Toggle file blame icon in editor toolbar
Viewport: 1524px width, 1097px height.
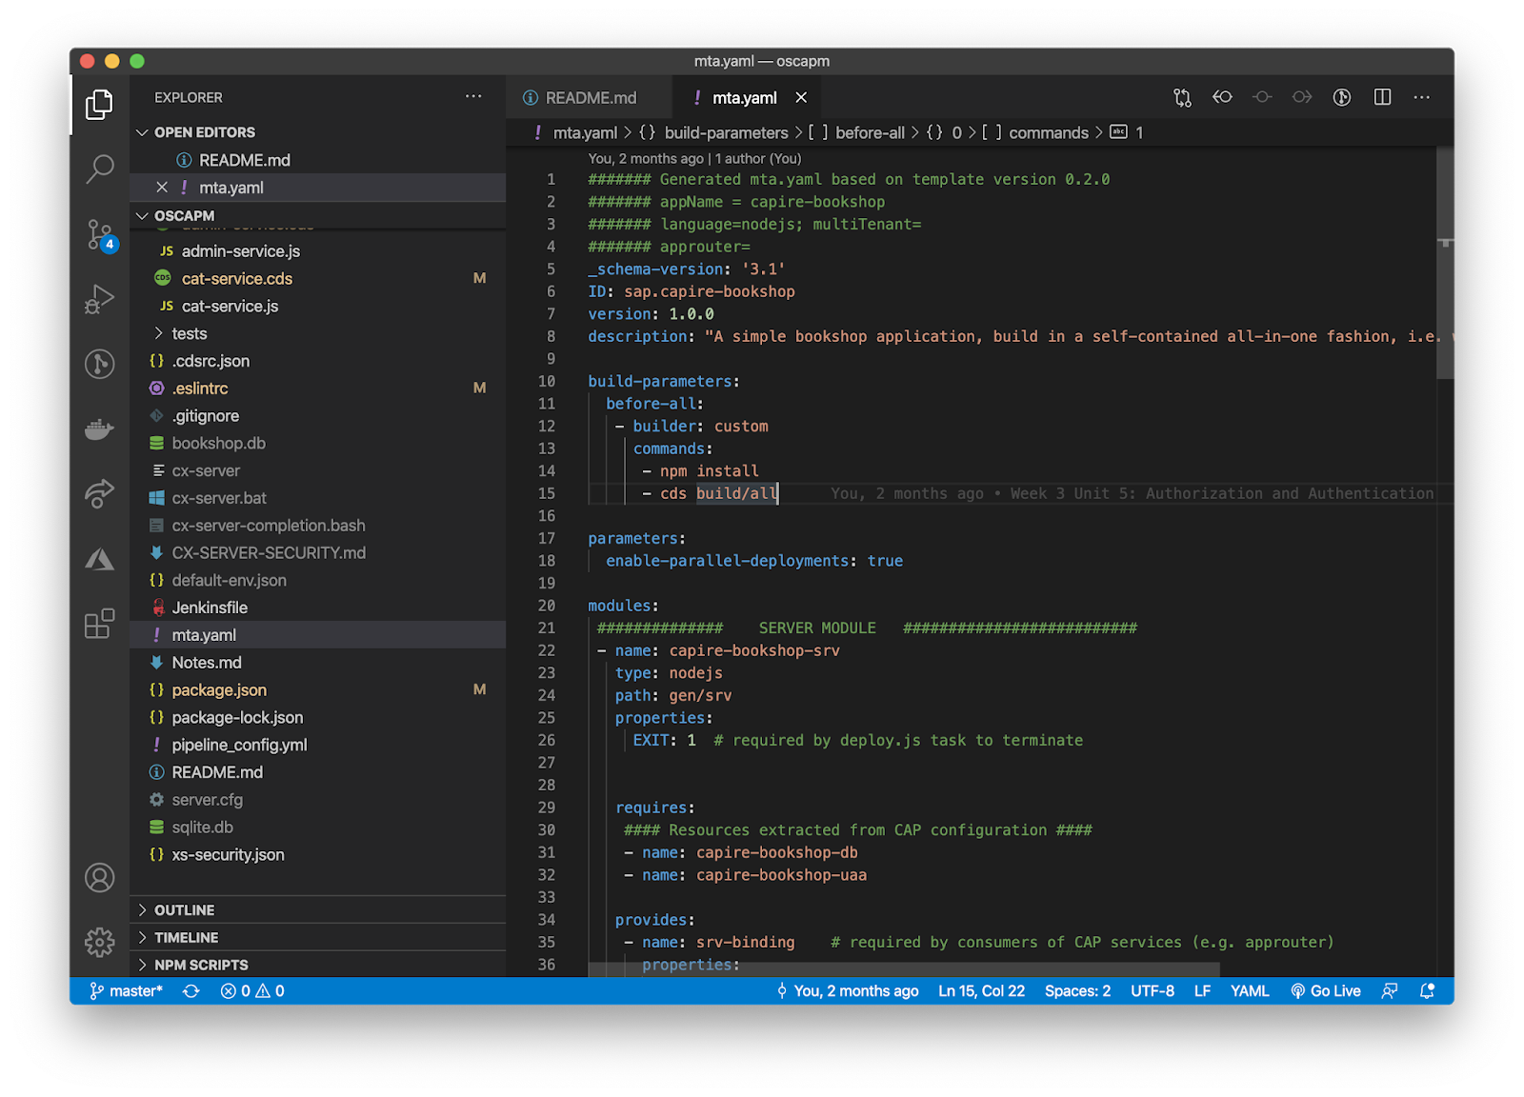click(1342, 97)
